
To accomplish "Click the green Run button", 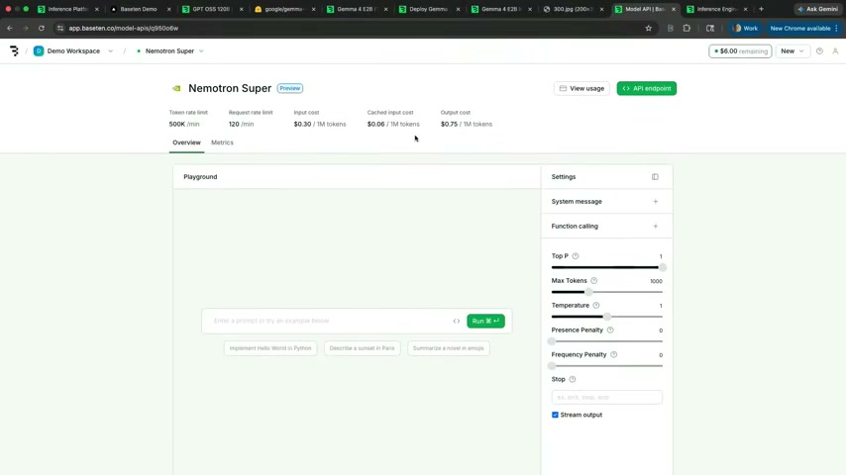I will 485,321.
